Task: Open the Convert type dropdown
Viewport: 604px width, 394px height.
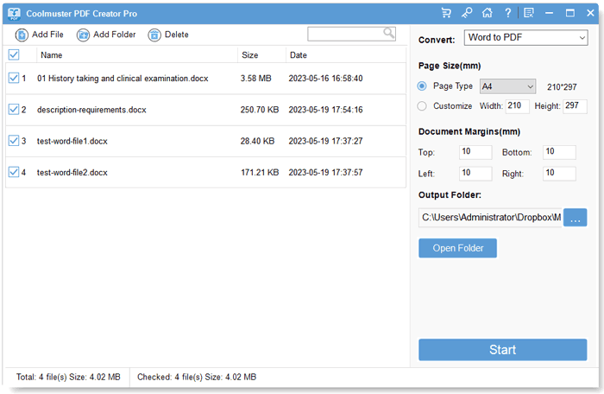Action: (525, 38)
